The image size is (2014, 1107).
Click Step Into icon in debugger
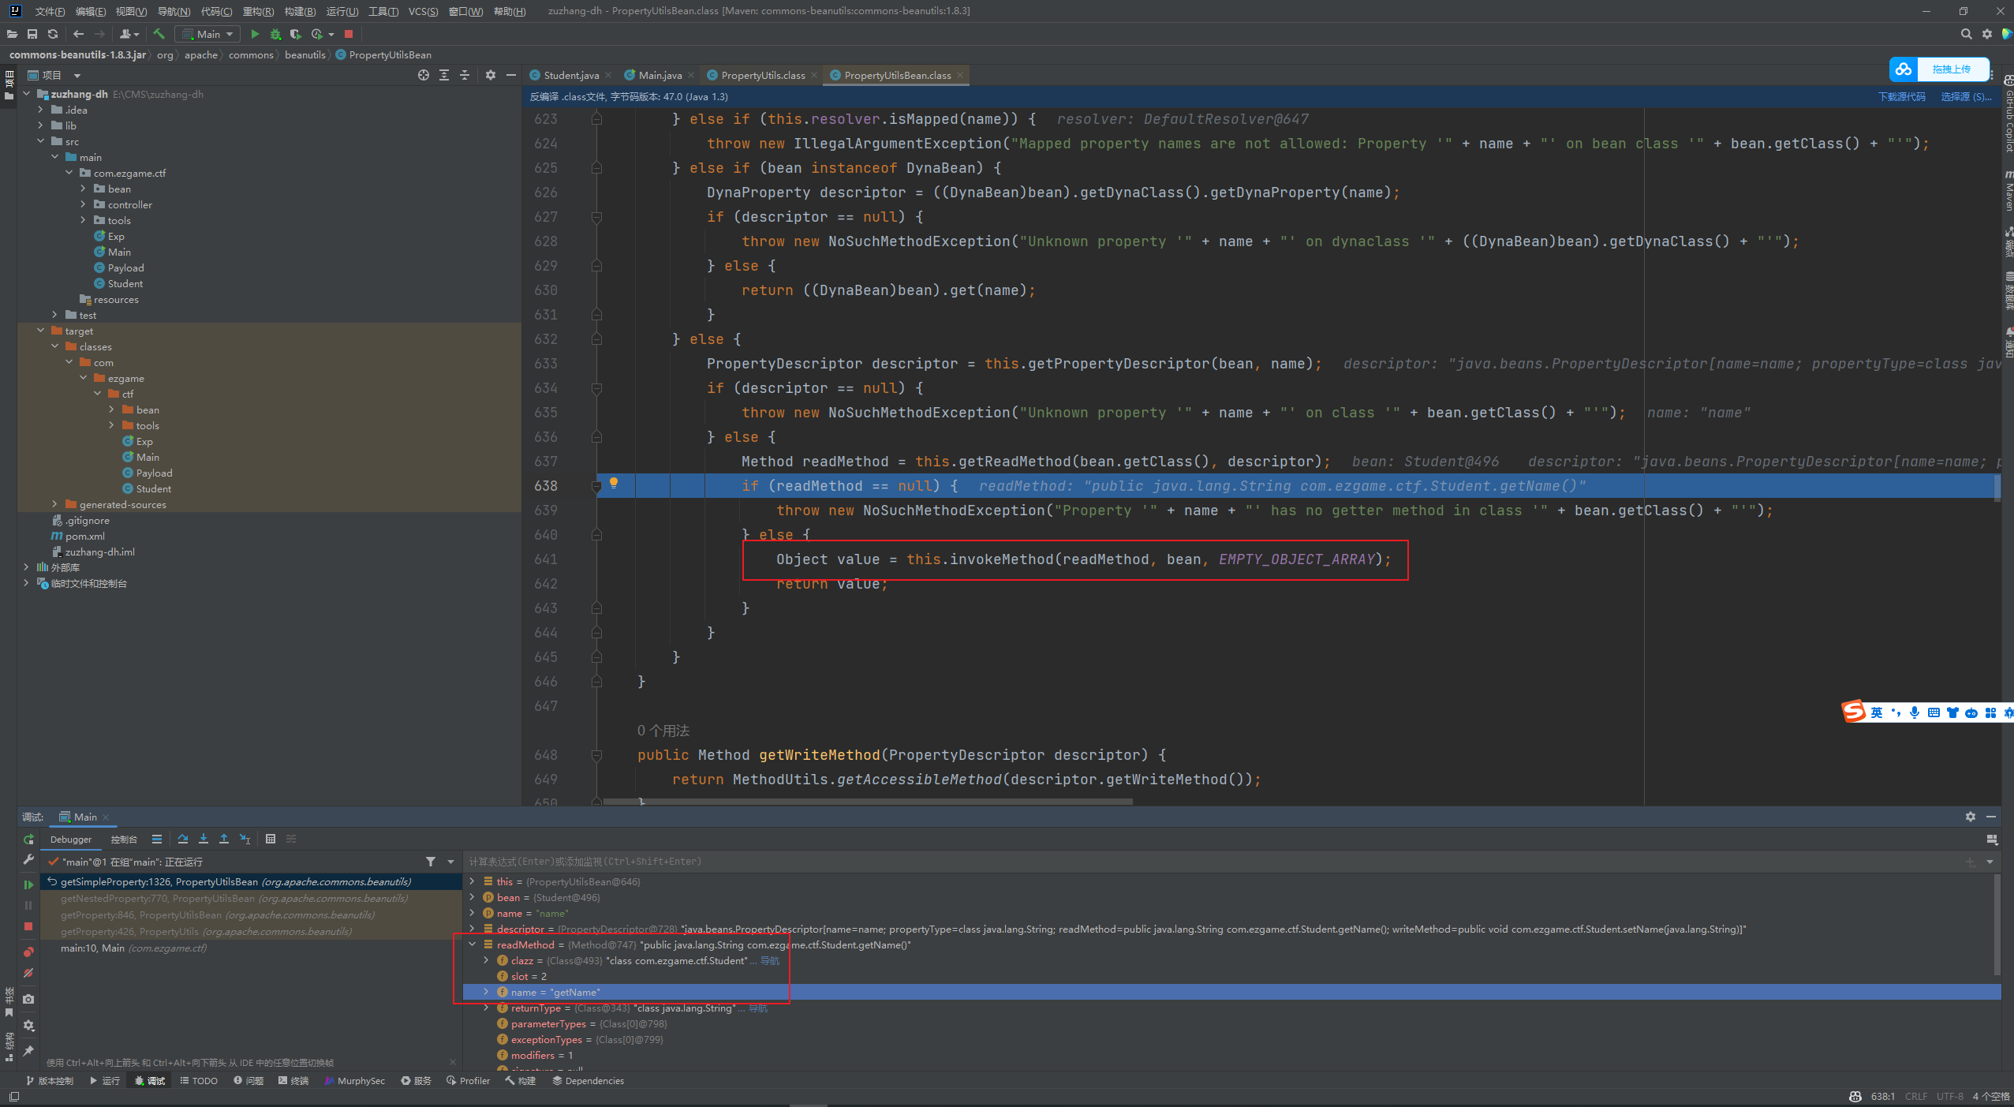coord(204,839)
